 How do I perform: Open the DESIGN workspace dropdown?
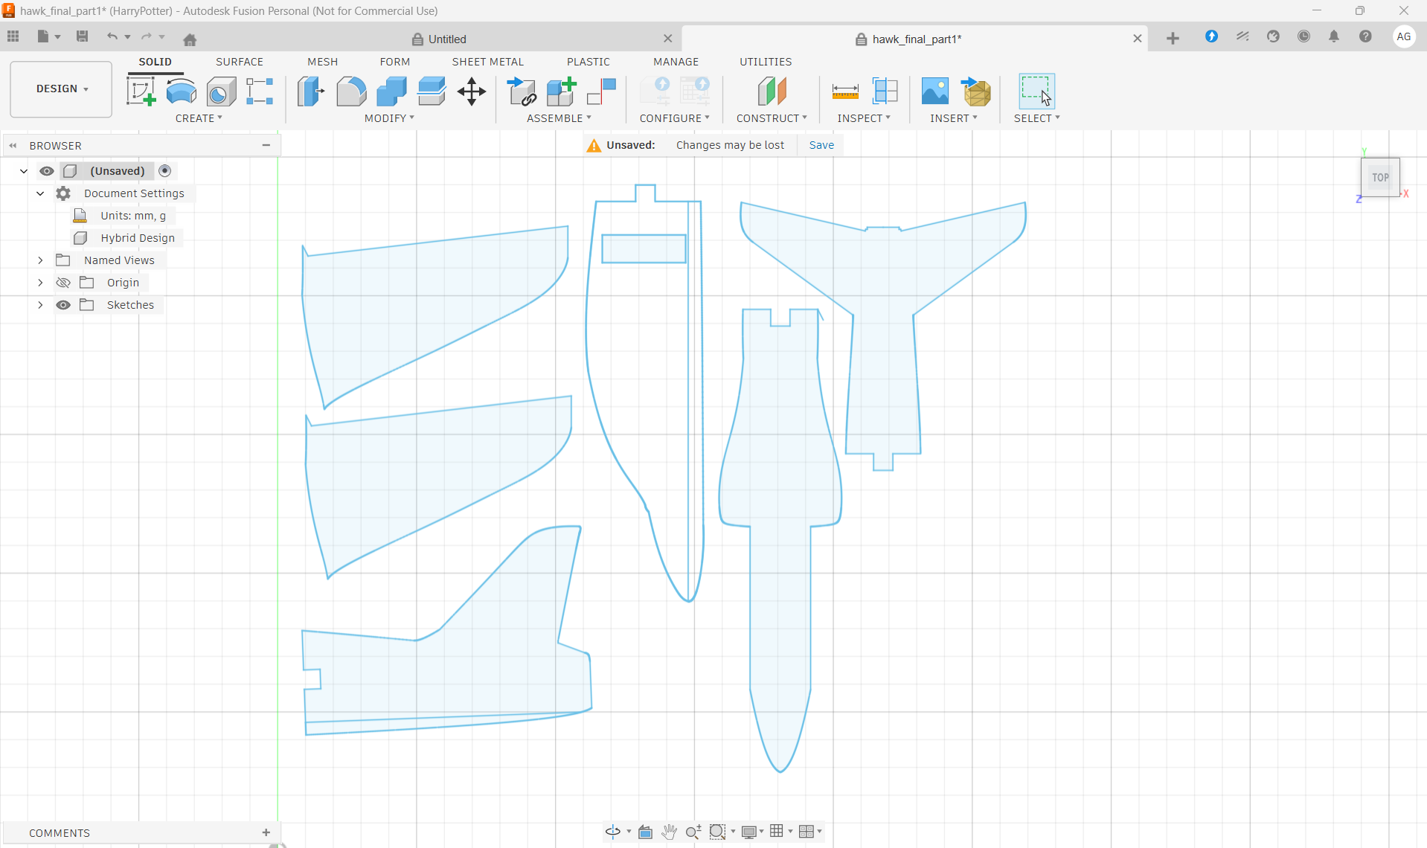click(x=61, y=89)
